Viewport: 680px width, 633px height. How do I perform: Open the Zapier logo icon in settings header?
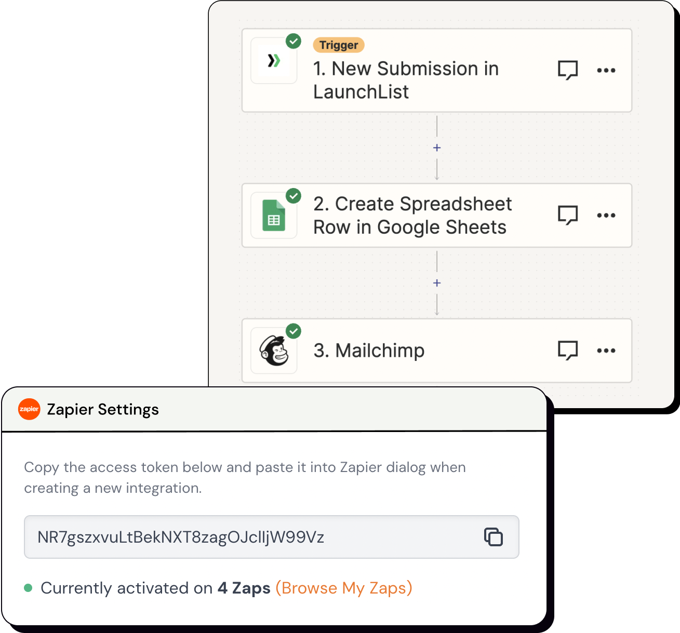[30, 409]
